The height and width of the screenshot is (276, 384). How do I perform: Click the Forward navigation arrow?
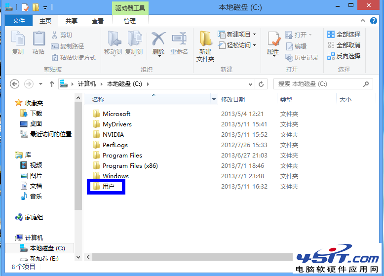click(29, 84)
